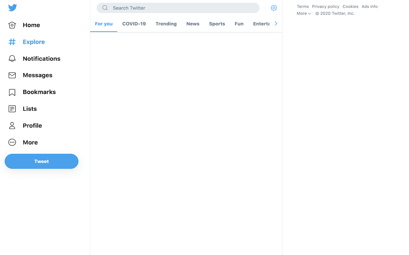409x255 pixels.
Task: Click the Notifications bell icon
Action: (12, 59)
